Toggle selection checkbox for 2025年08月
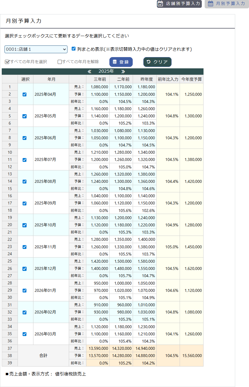The width and height of the screenshot is (249, 387). tap(24, 181)
